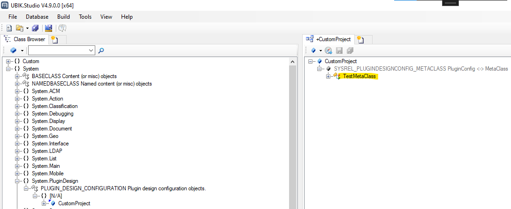Viewport: 511px width, 209px height.
Task: Open the dropdown arrow next to folder icon
Action: [27, 29]
